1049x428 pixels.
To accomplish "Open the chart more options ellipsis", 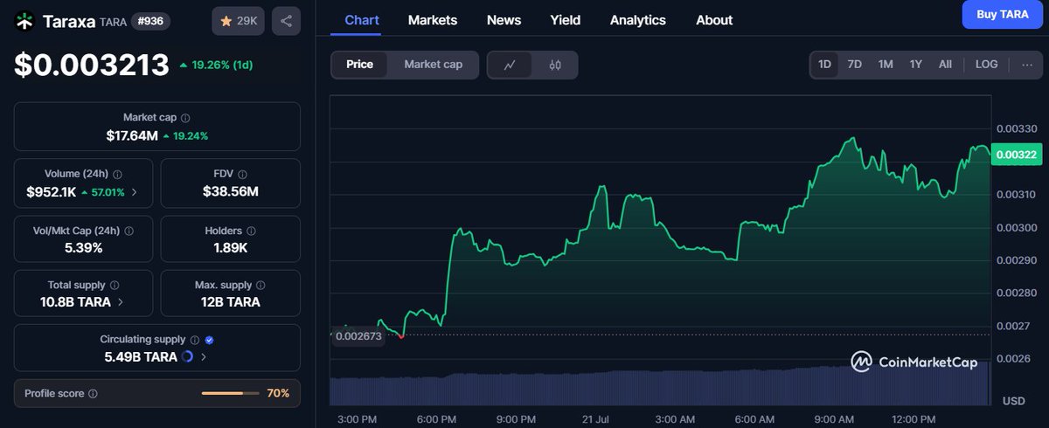I will [1027, 65].
